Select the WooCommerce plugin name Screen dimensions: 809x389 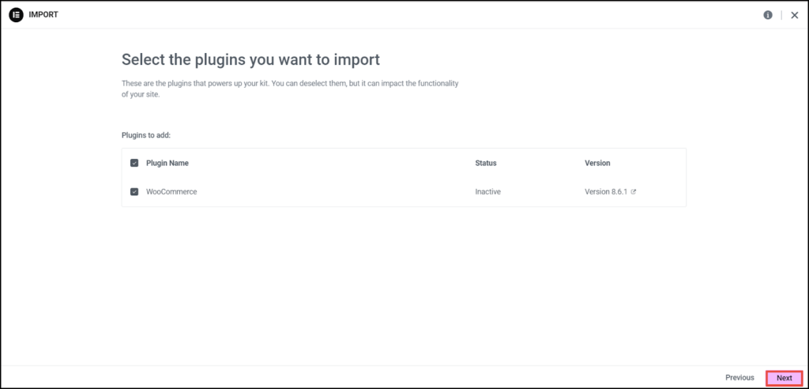click(171, 191)
